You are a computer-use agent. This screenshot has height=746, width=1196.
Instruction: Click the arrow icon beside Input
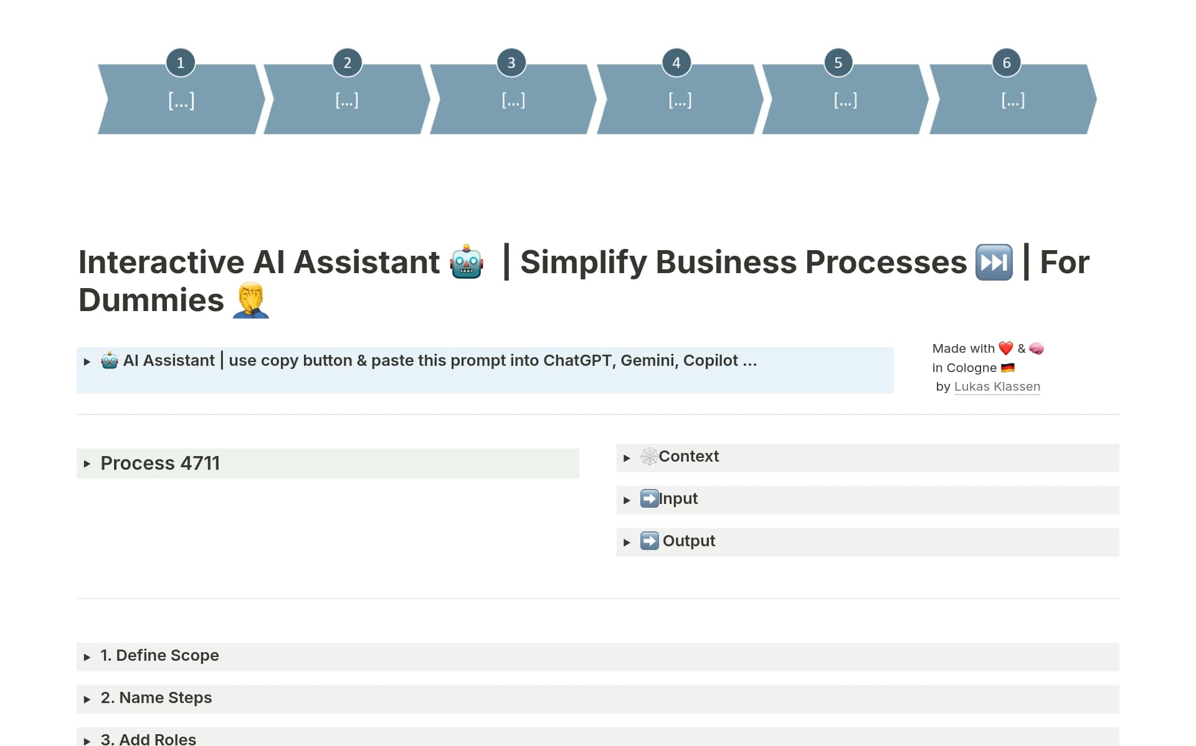click(x=649, y=499)
